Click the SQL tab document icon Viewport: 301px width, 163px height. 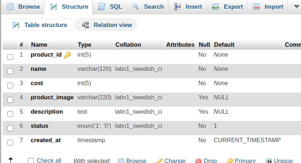102,7
